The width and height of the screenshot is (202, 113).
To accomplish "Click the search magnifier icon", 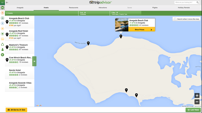I will pos(197,3).
